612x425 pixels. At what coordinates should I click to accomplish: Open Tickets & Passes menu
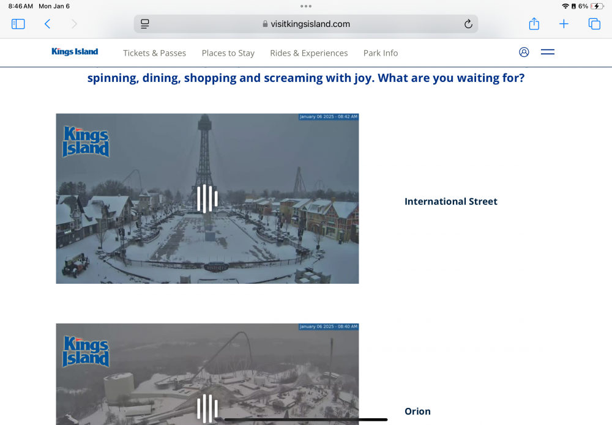pyautogui.click(x=154, y=53)
